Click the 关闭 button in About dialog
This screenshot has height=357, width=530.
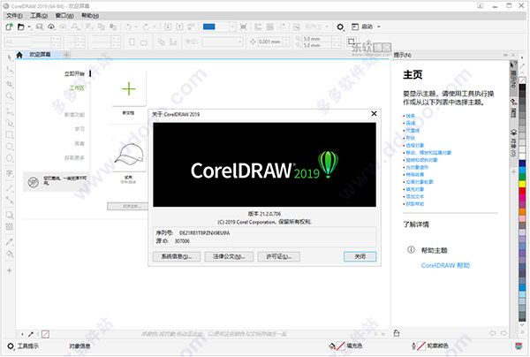click(x=360, y=256)
